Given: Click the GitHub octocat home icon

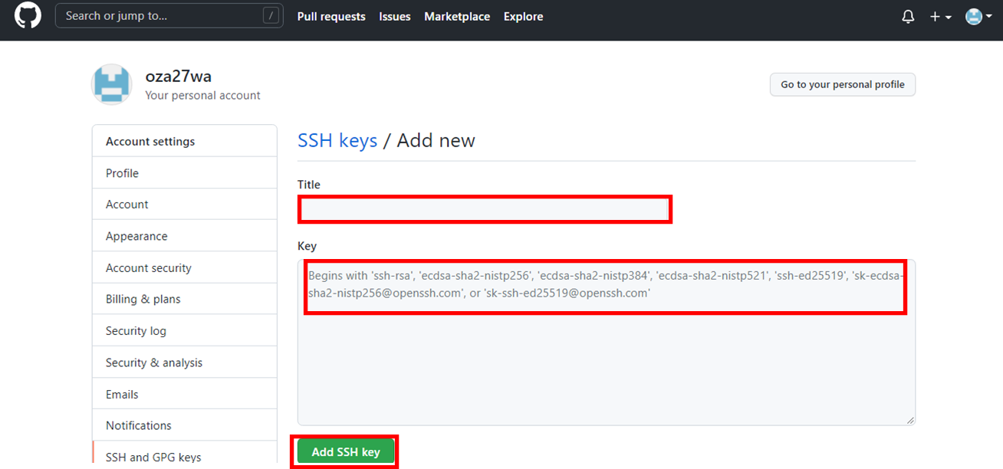Looking at the screenshot, I should coord(28,15).
